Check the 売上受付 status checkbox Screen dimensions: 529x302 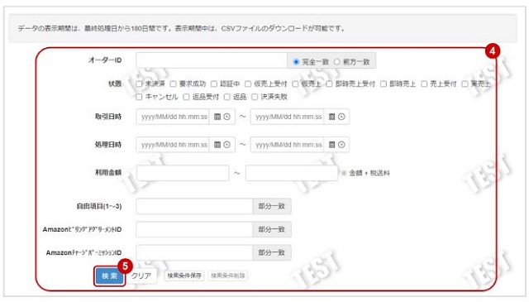424,84
